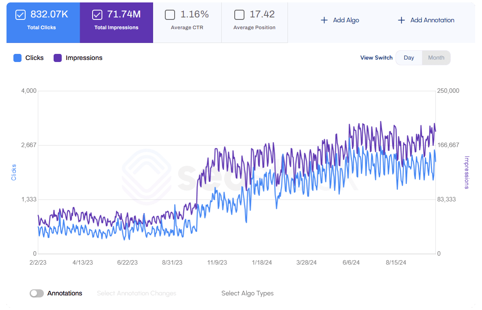Click the 71.74M total impressions value
482x310 pixels.
click(x=124, y=14)
